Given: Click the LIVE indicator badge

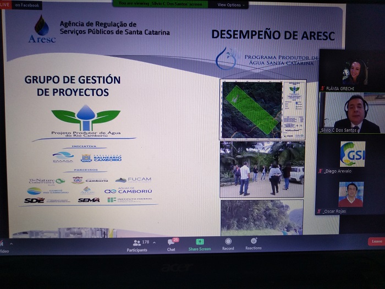Looking at the screenshot, I should click(5, 4).
